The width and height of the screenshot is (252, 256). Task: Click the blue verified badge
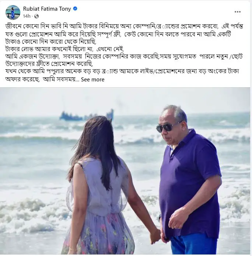(x=75, y=8)
